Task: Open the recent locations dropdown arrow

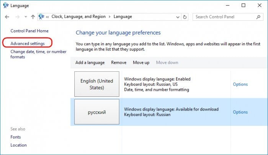Action: coord(26,17)
